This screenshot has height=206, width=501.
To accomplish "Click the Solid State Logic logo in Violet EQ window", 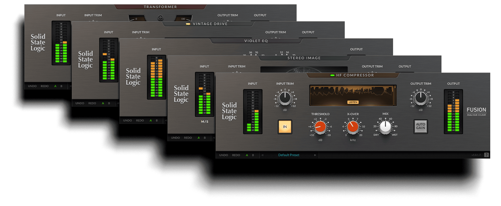I will [133, 77].
